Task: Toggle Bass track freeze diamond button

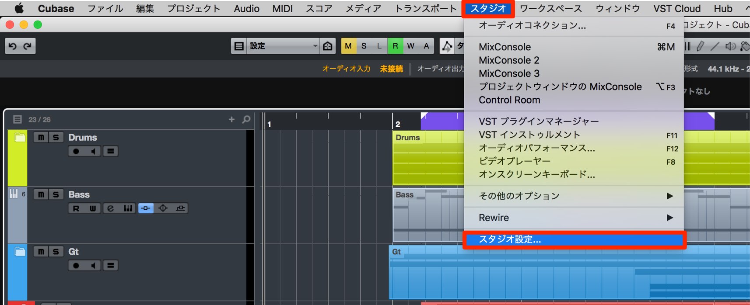Action: coord(163,208)
